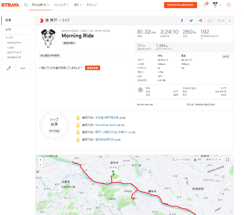Collapse activity header with up arrow
The height and width of the screenshot is (215, 244).
[x=229, y=21]
